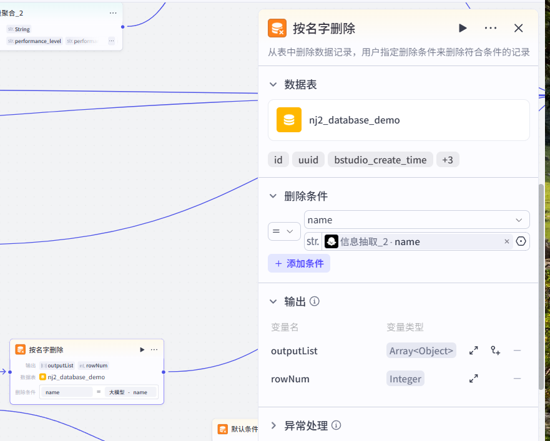Open variable picker hexagon icon beside name value

521,241
